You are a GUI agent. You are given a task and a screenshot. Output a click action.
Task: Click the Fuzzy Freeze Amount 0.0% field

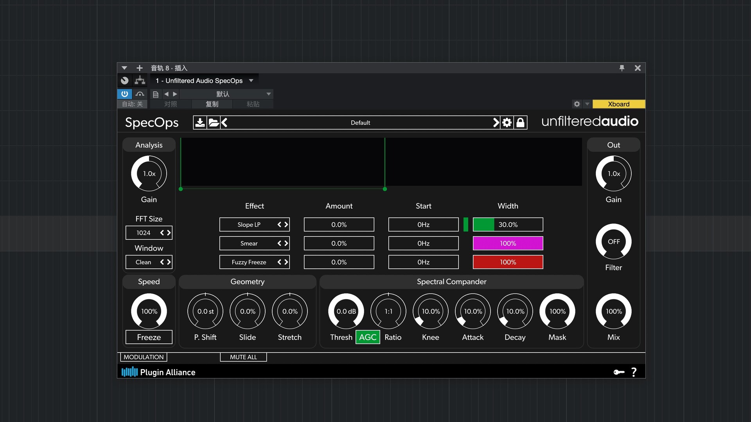click(339, 262)
